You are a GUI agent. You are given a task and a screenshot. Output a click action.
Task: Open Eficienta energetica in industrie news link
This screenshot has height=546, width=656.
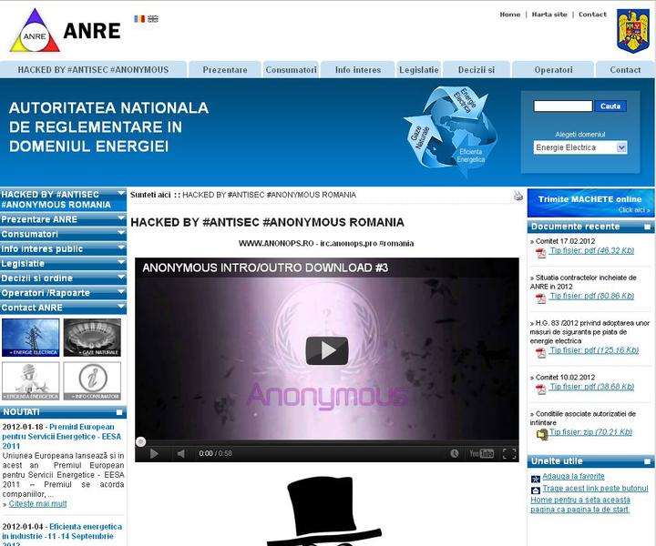pos(62,534)
